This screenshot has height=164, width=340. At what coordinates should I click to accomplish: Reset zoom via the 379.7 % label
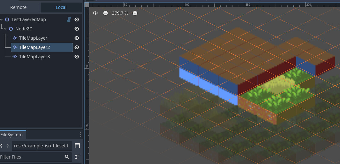click(120, 13)
